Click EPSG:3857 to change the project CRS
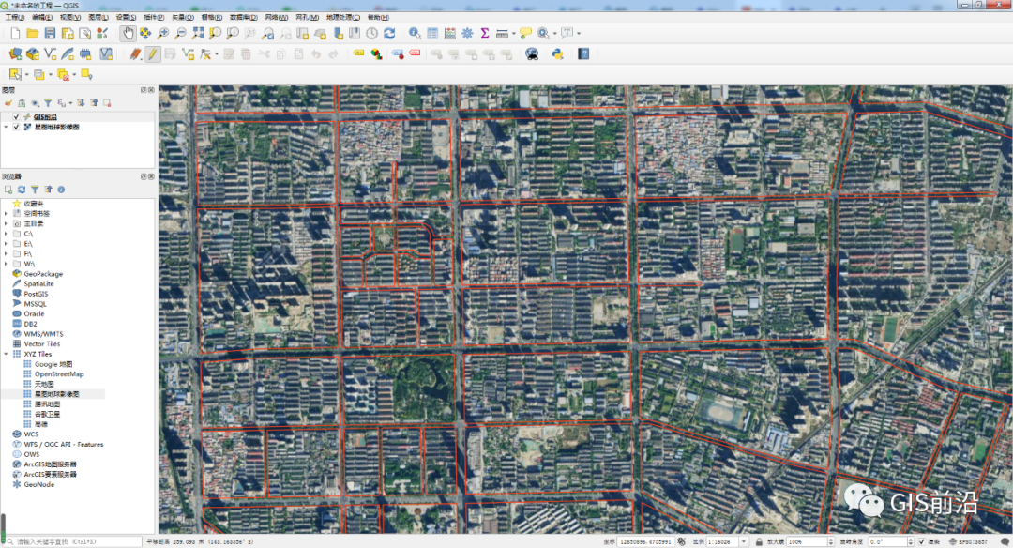 (x=974, y=540)
